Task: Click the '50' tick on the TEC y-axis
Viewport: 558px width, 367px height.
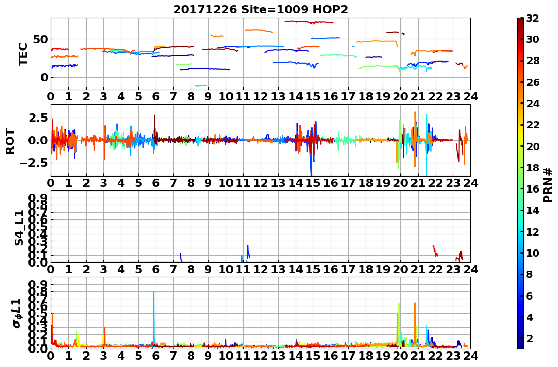Action: [x=40, y=39]
